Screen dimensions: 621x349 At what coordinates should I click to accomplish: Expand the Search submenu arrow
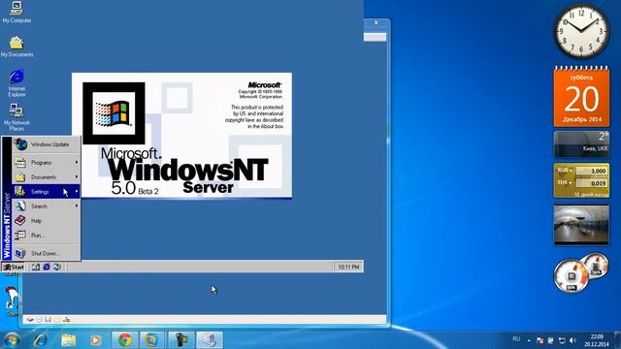click(77, 206)
